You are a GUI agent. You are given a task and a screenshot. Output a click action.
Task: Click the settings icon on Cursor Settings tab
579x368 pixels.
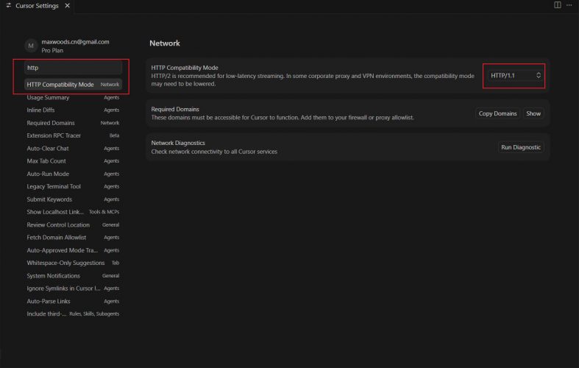coord(8,6)
